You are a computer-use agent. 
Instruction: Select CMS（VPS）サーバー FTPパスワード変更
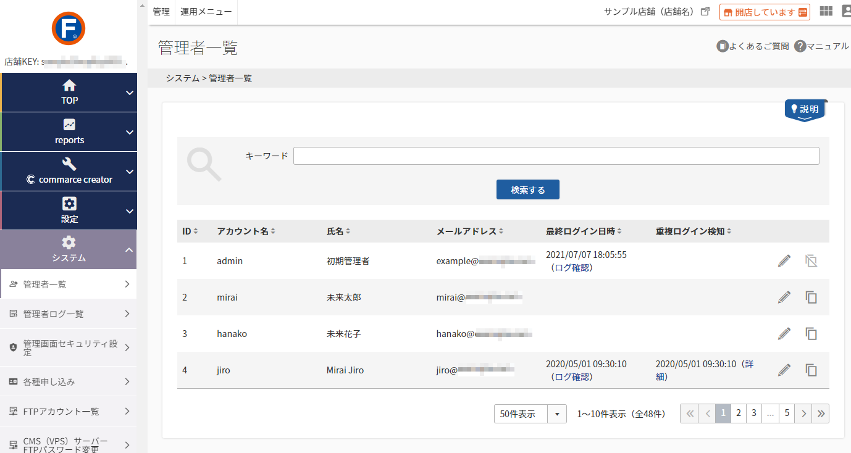click(69, 444)
